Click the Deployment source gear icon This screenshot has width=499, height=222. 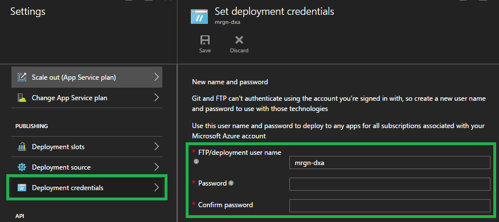(x=22, y=167)
